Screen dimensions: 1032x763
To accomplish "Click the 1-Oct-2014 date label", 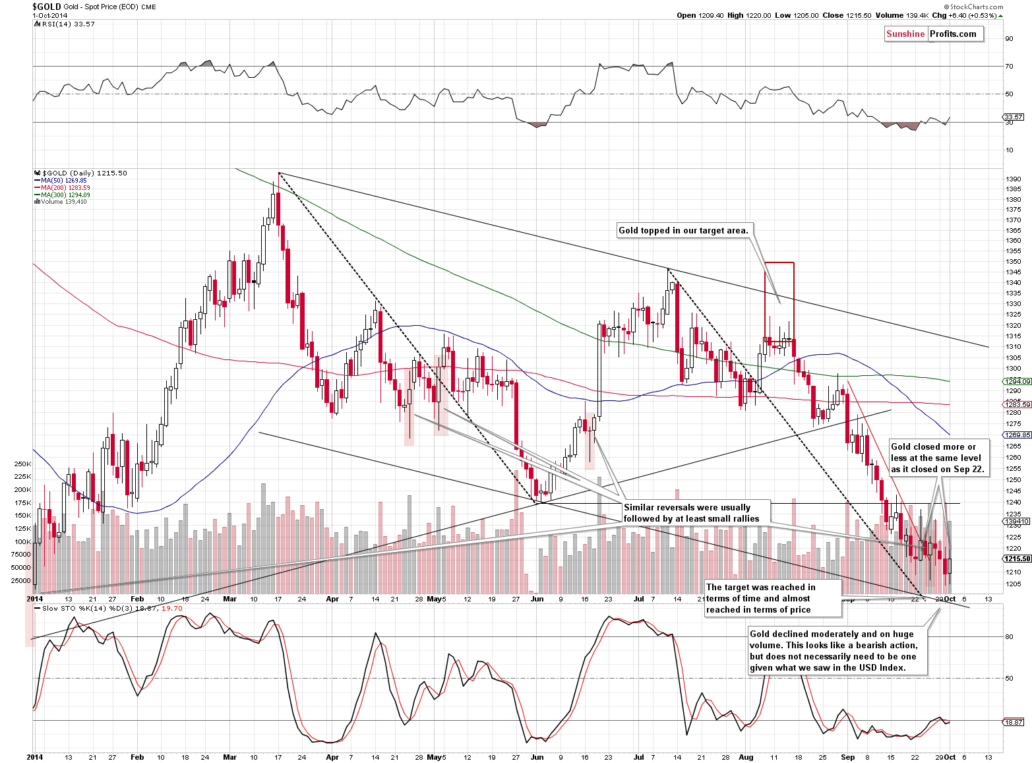I will 50,15.
